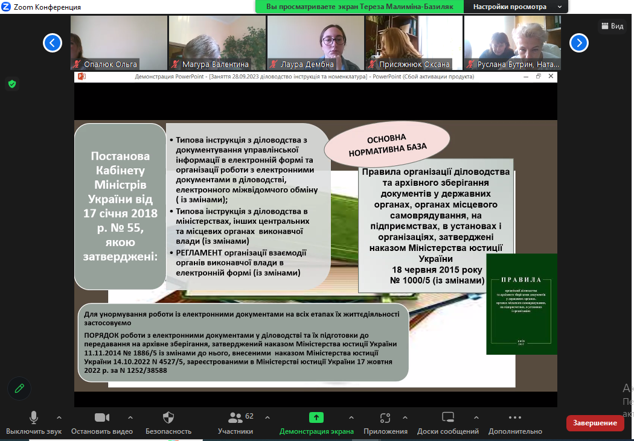Change layout with the Вид button
The height and width of the screenshot is (441, 634).
612,26
